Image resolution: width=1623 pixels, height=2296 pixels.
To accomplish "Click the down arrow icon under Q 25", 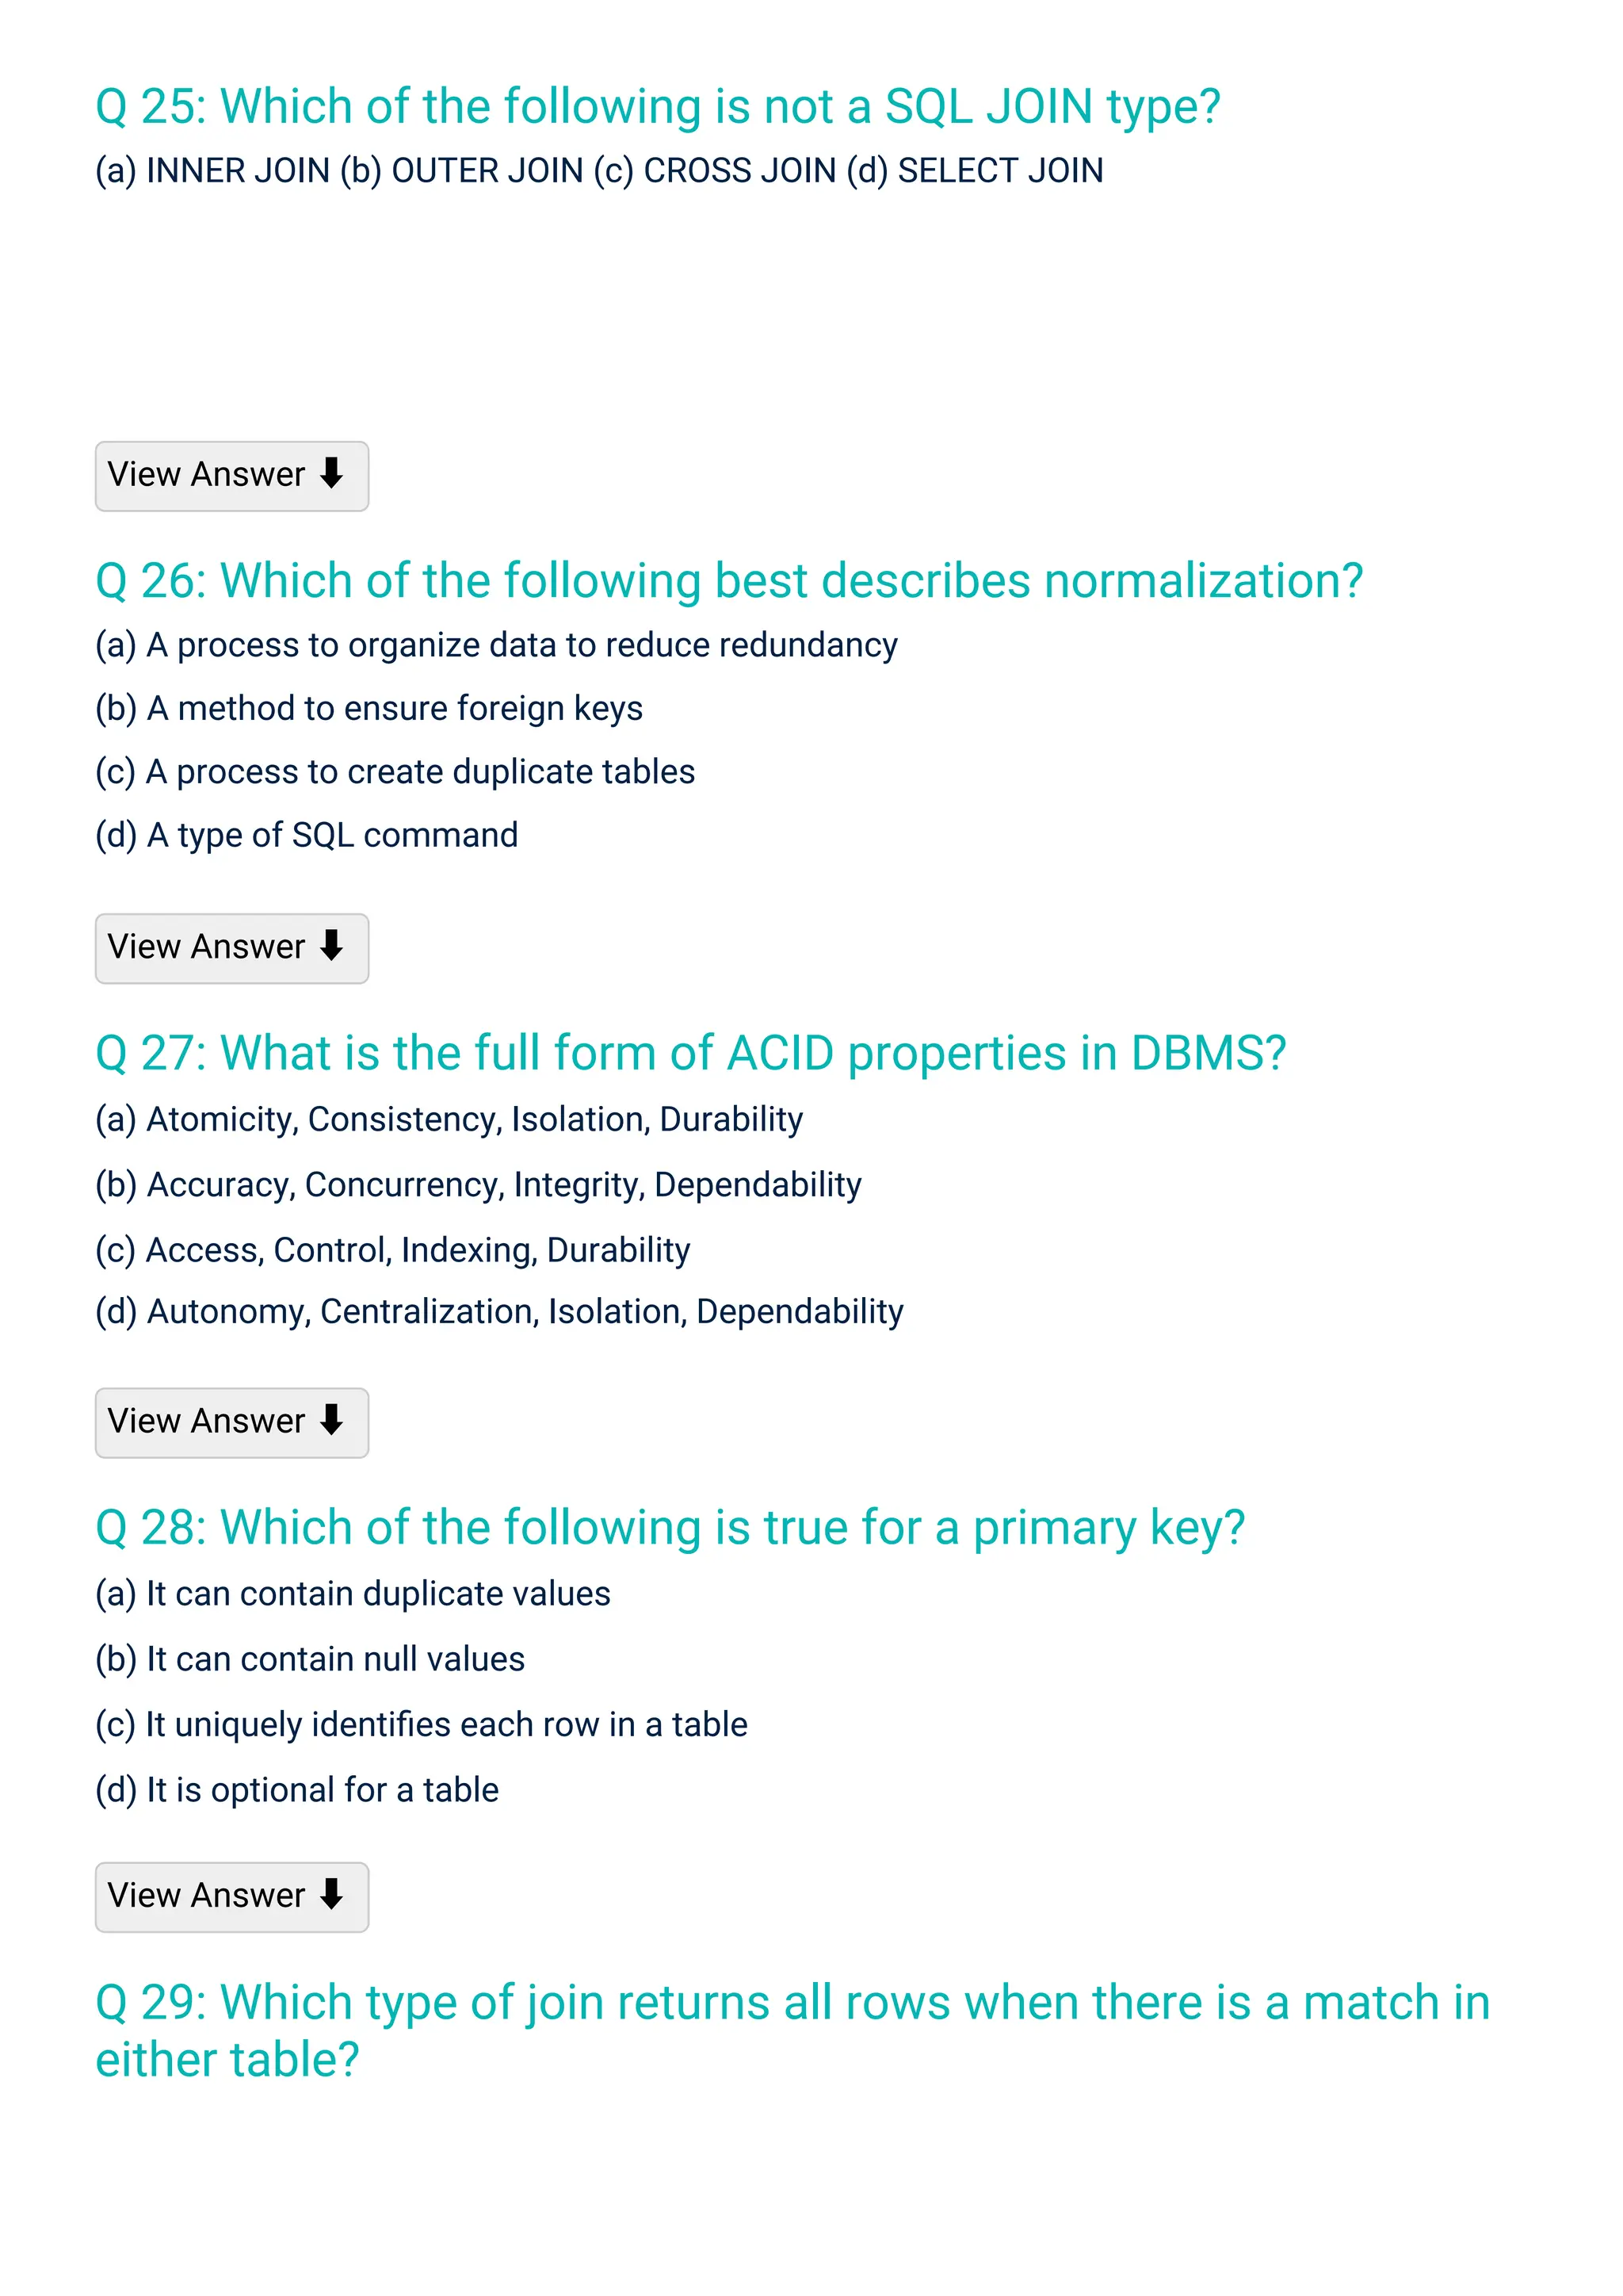I will 332,473.
